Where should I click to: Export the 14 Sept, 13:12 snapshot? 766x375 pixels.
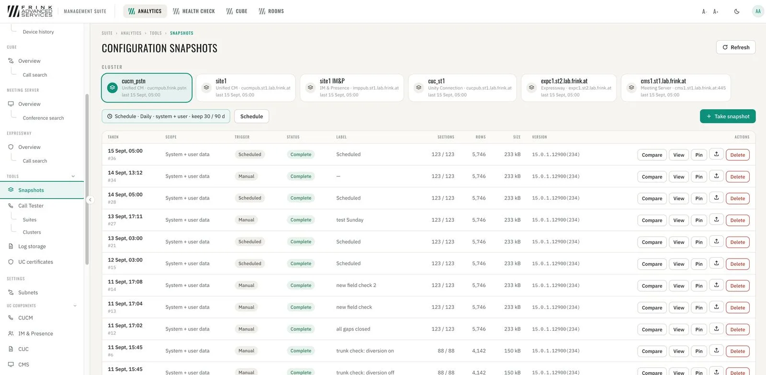(717, 177)
